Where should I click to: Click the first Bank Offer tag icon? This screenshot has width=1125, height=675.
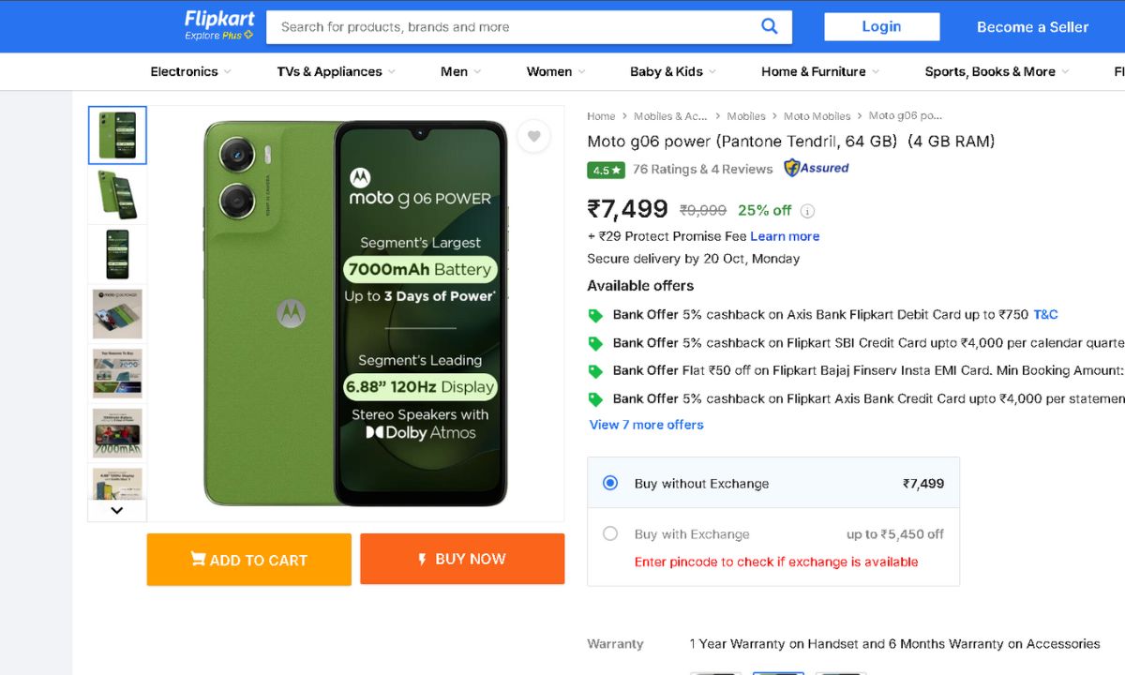coord(595,316)
